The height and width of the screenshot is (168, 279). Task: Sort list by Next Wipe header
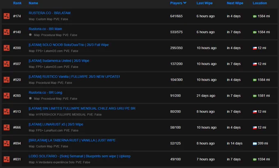[235, 3]
